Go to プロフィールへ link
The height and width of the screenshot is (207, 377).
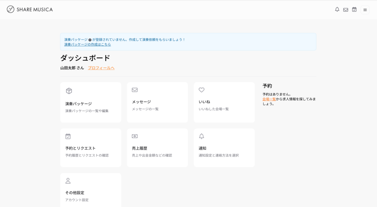[x=101, y=68]
